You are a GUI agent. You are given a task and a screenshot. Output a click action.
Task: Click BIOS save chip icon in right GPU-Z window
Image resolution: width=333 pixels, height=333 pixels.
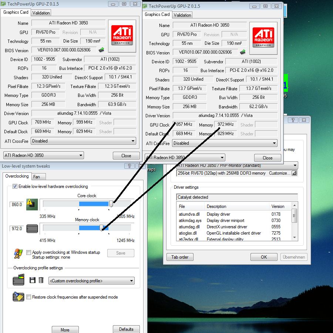point(243,52)
